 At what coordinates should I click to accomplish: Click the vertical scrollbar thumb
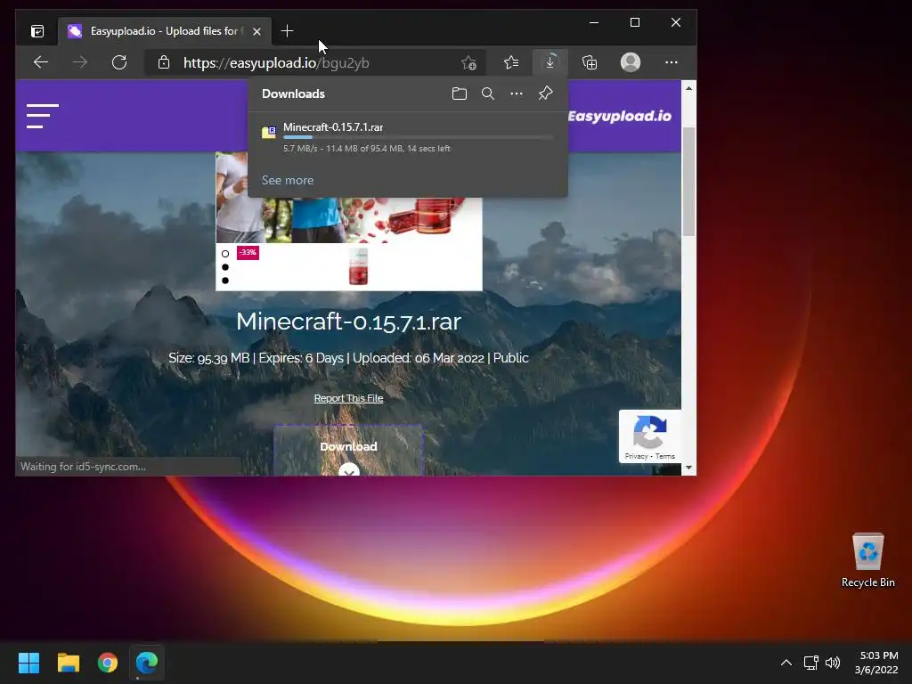pyautogui.click(x=688, y=181)
